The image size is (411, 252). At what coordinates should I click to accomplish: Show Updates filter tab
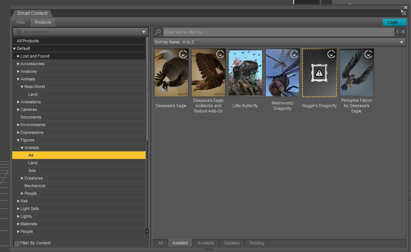(x=232, y=243)
